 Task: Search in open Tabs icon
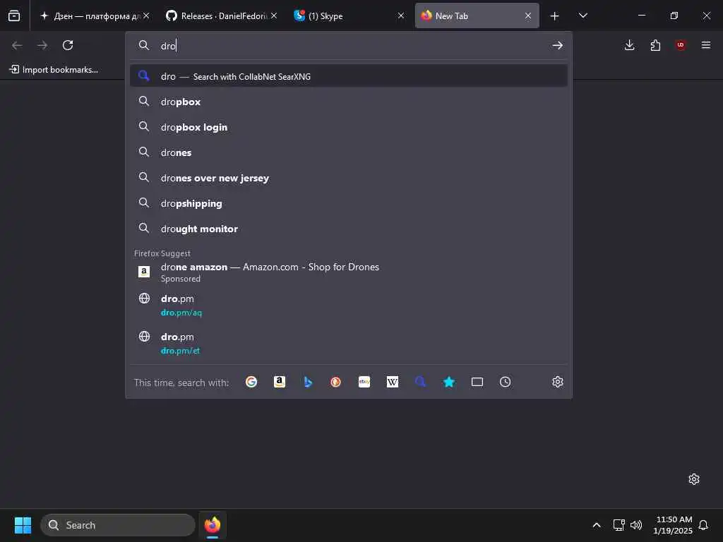coord(477,382)
